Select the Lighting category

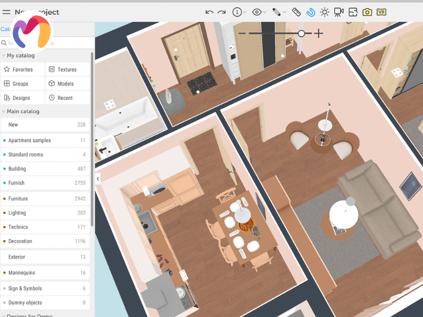click(45, 213)
